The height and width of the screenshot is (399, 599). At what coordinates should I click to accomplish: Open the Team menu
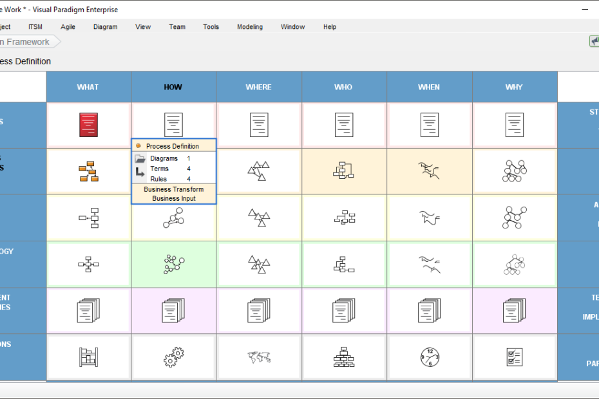[176, 26]
